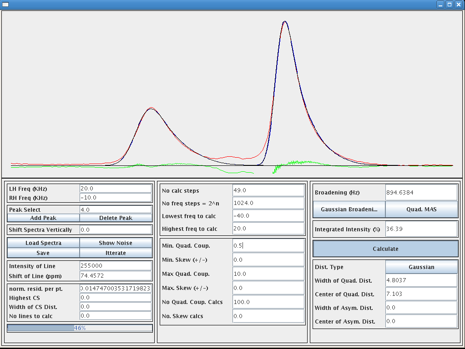Focus the Broadening (Hz) input
Viewport: 465px width, 349px height.
point(421,193)
